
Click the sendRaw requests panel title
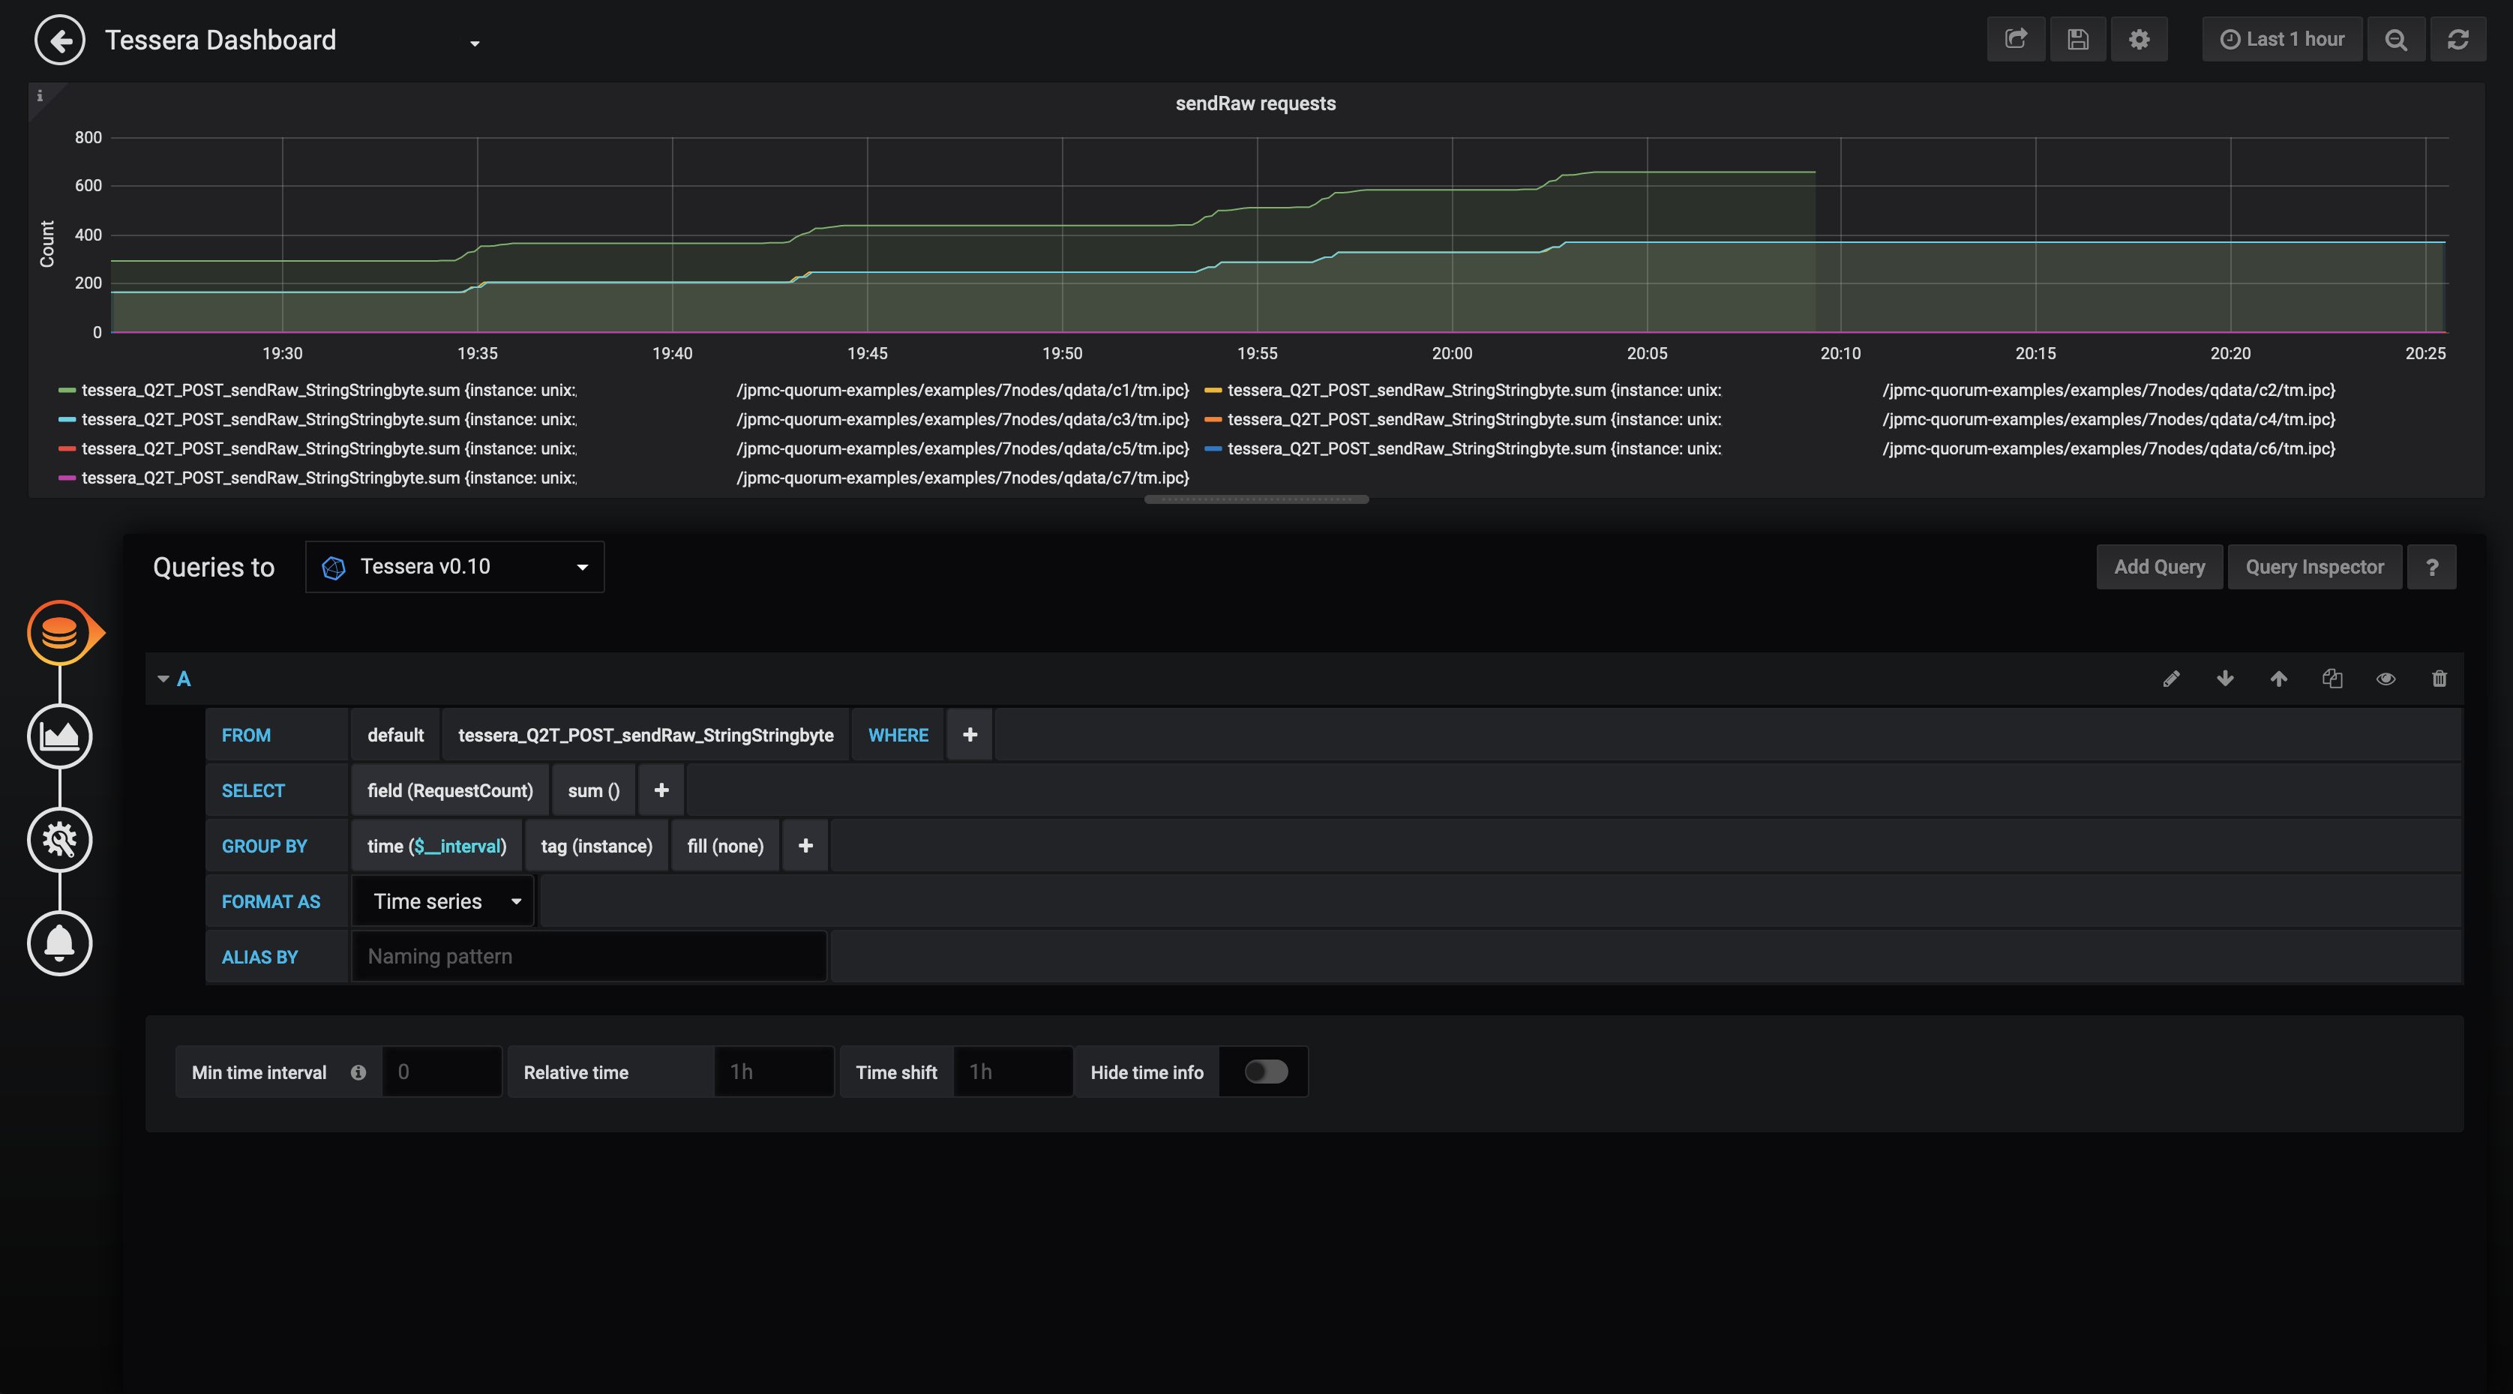tap(1255, 103)
